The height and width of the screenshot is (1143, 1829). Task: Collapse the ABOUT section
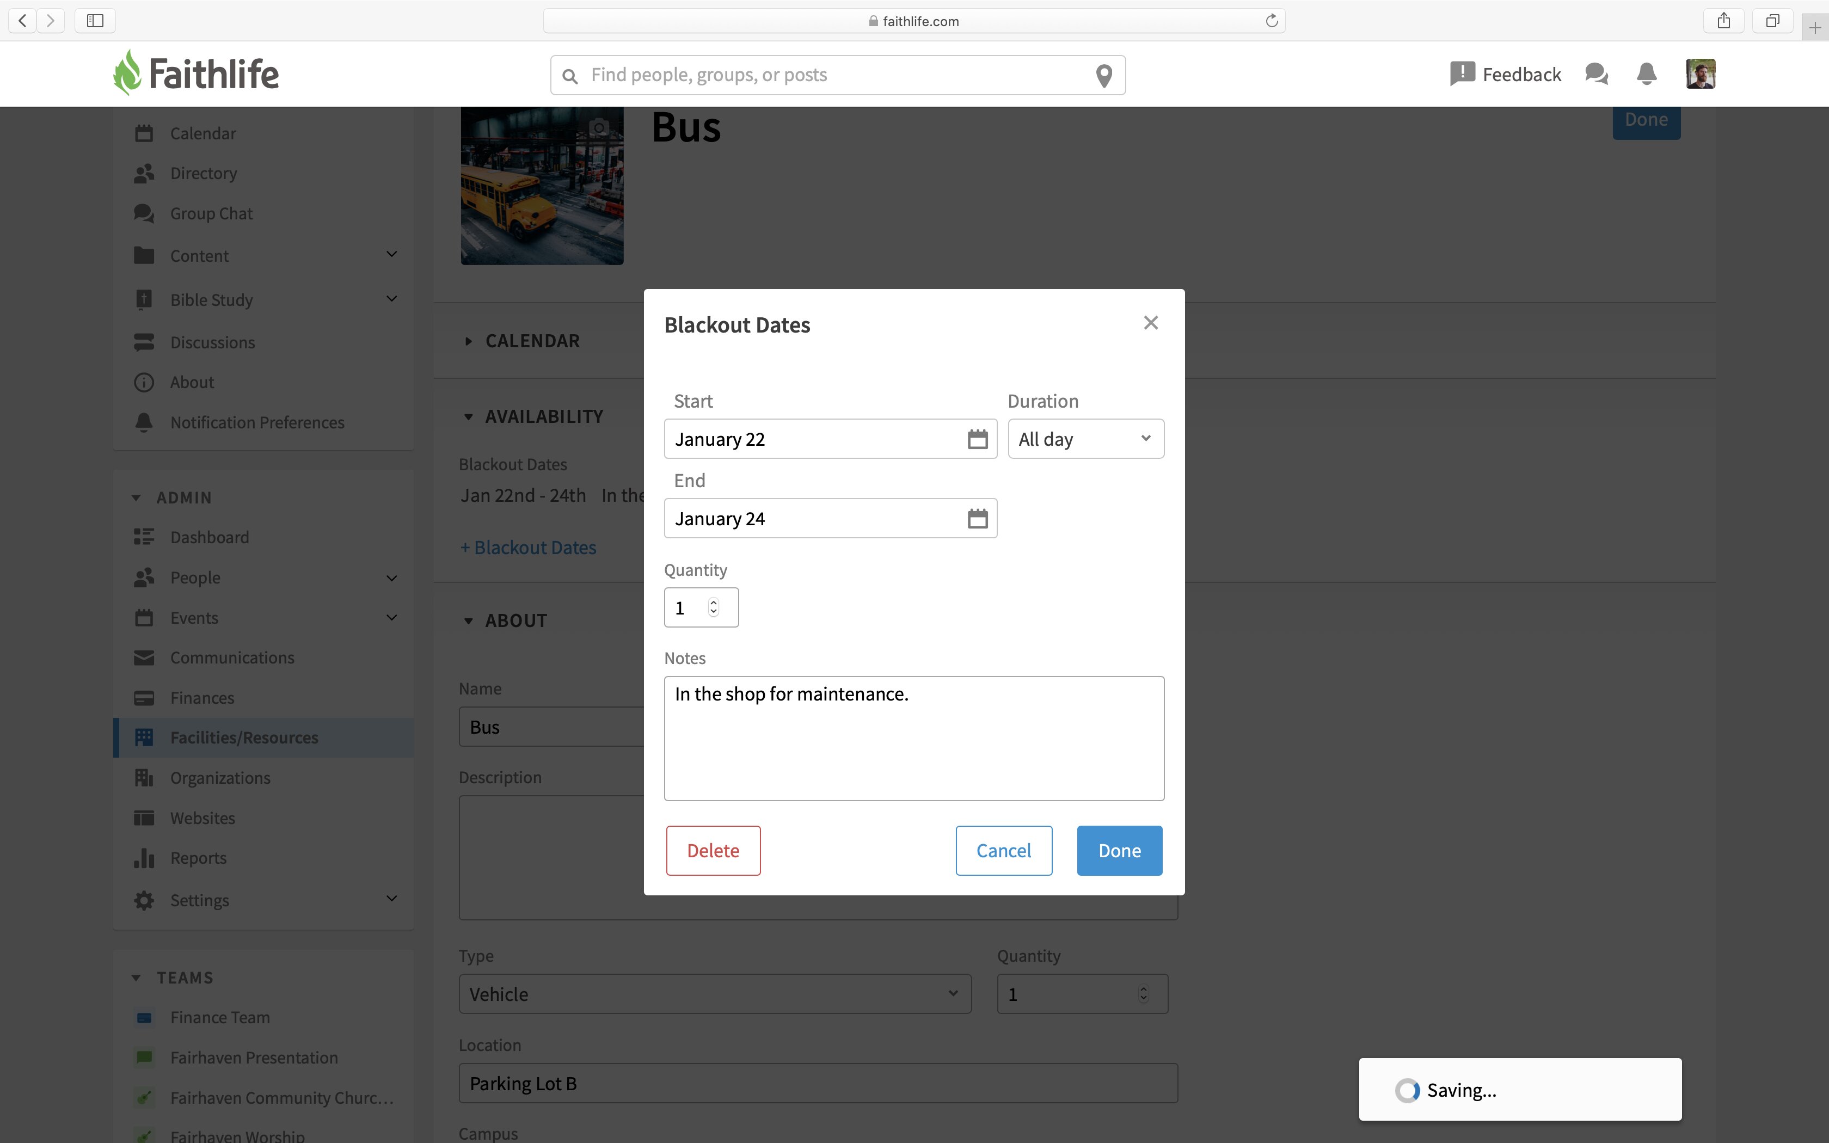(469, 620)
